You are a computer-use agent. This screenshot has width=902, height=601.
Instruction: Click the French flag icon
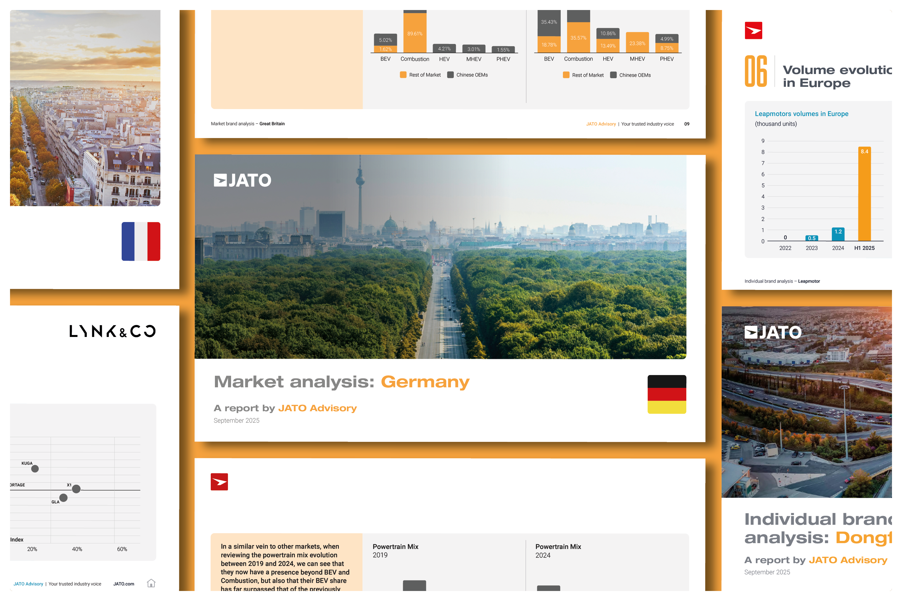click(141, 242)
